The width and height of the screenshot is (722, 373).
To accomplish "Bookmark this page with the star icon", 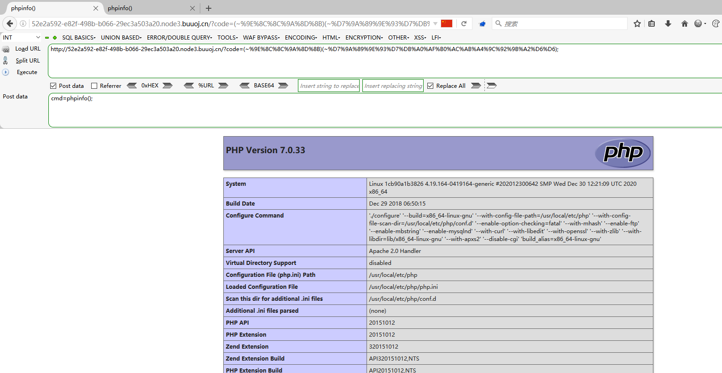I will click(637, 23).
